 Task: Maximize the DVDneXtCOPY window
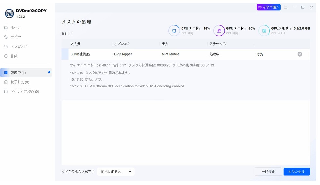tap(303, 7)
